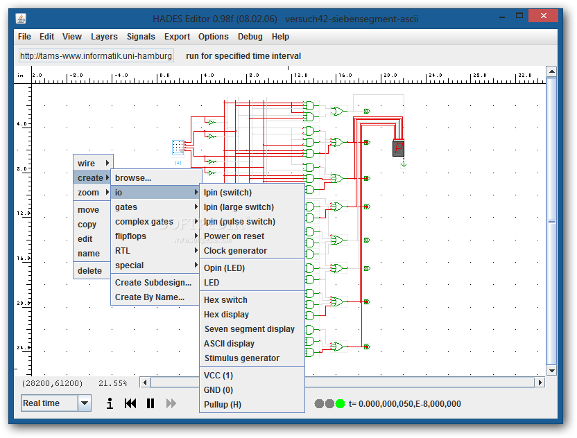Select the hex switch component in schematic
Viewport: 577px width, 438px height.
[178, 148]
